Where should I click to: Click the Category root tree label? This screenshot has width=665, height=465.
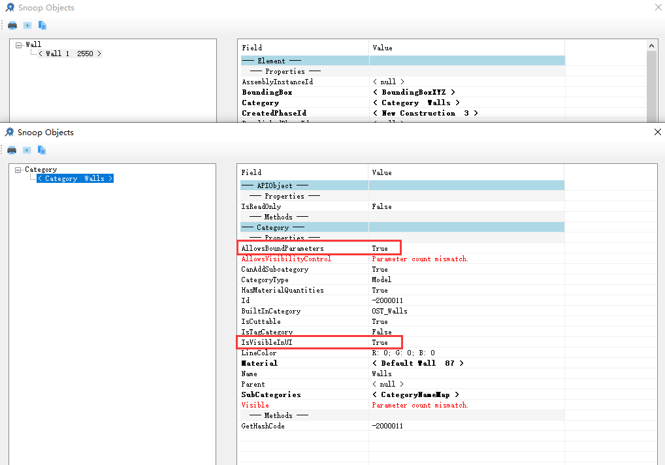(41, 169)
